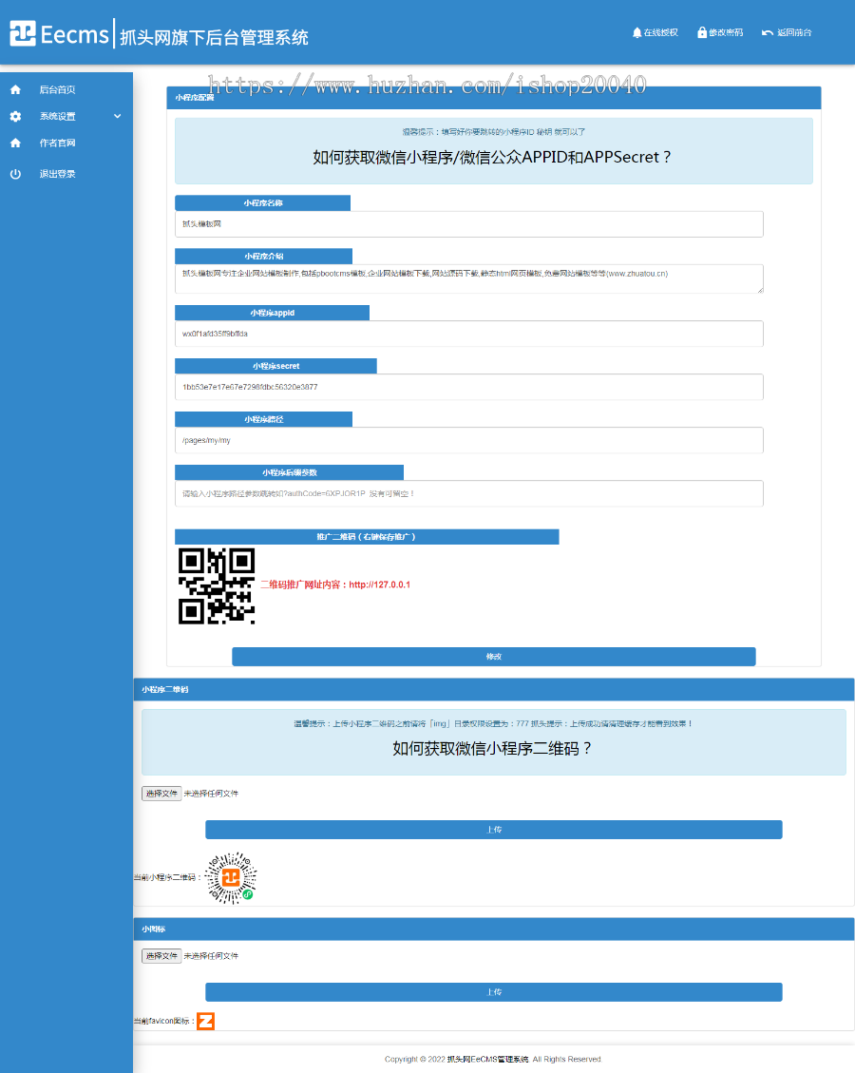855x1073 pixels.
Task: Click the gear icon beside 系统设置
Action: 16,116
